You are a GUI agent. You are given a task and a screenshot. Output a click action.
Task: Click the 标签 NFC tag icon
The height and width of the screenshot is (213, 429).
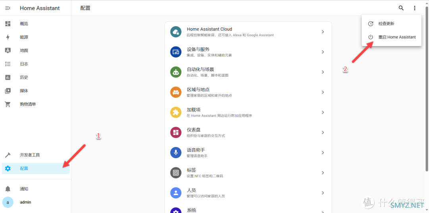[x=176, y=172]
